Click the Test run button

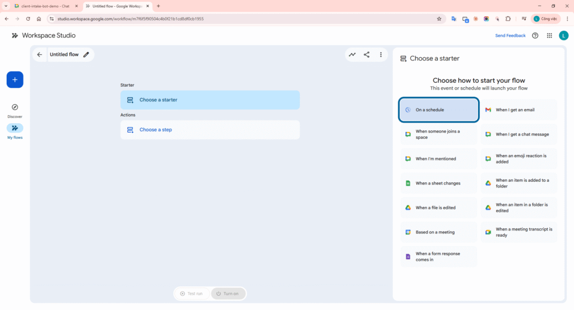[191, 294]
